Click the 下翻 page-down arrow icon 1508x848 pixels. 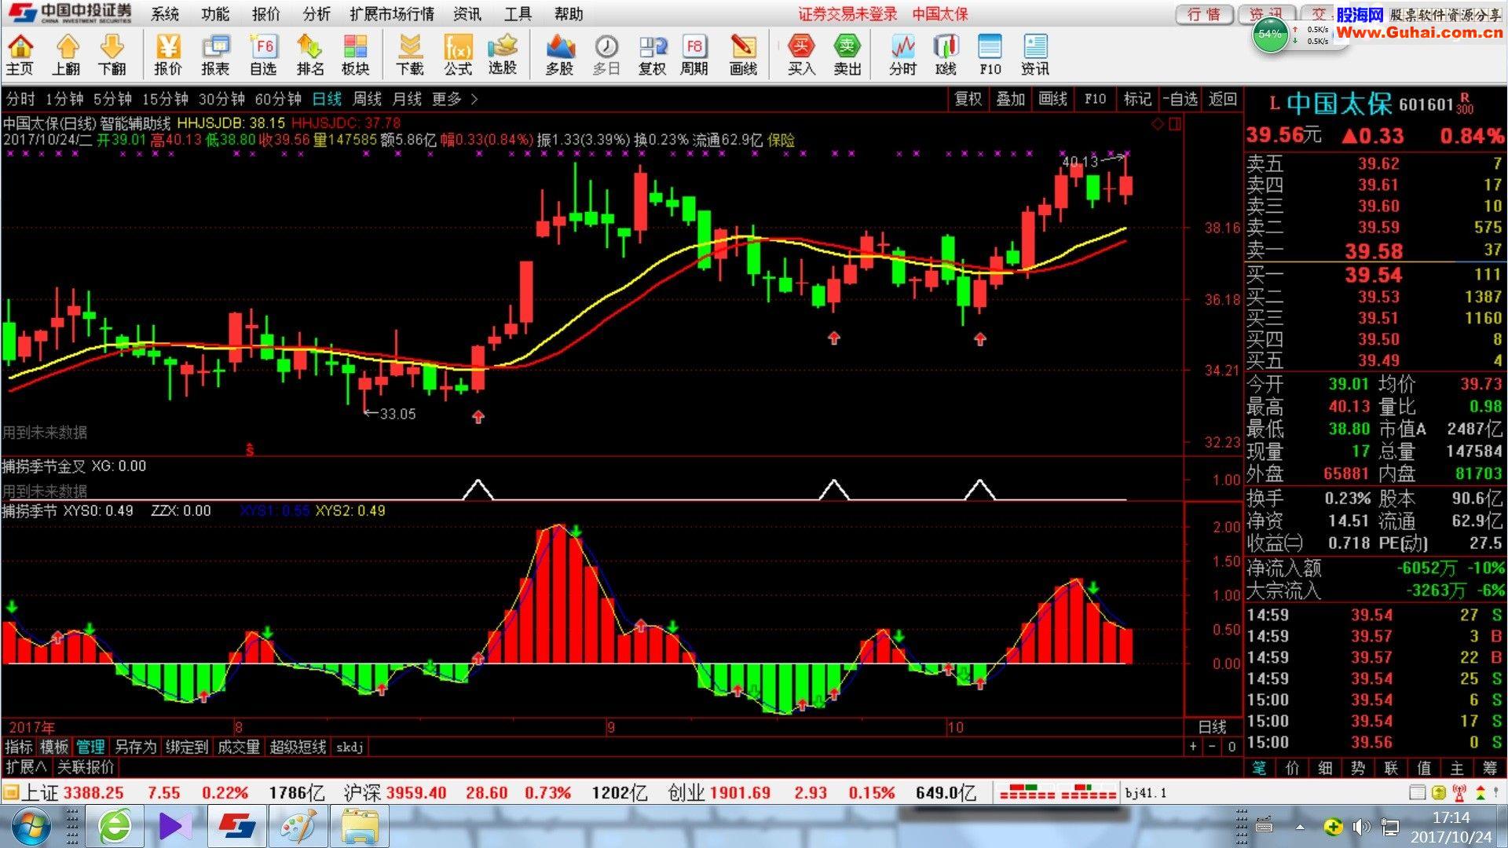point(112,55)
